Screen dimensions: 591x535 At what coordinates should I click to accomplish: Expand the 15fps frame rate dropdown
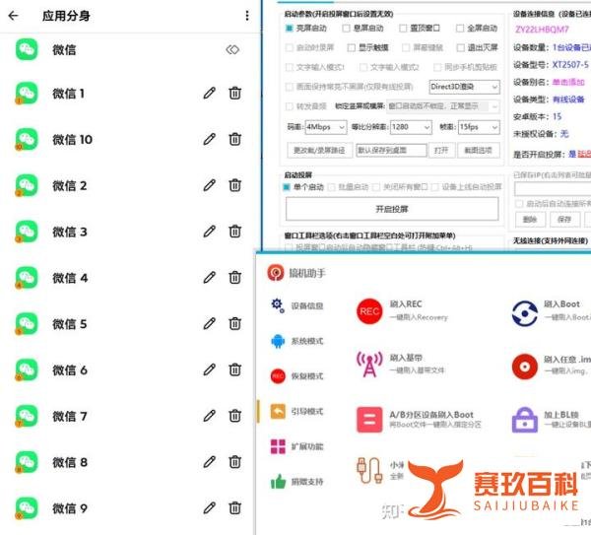click(x=479, y=127)
